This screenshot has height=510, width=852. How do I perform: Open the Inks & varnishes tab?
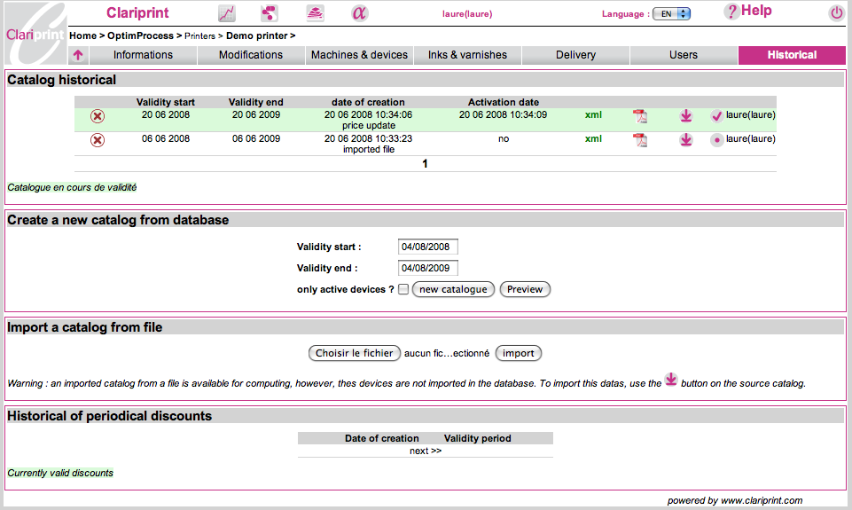click(x=467, y=55)
